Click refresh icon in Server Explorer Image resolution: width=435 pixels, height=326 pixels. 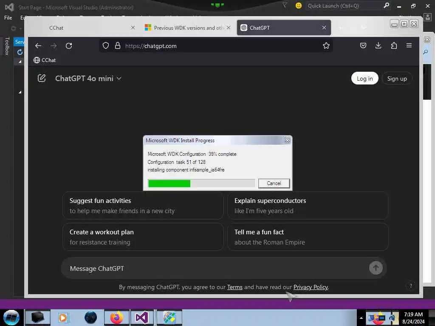[20, 52]
